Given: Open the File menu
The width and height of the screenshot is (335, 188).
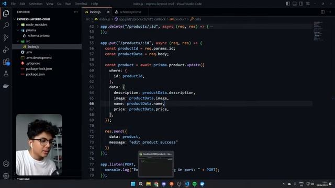Looking at the screenshot, I should 13,4.
